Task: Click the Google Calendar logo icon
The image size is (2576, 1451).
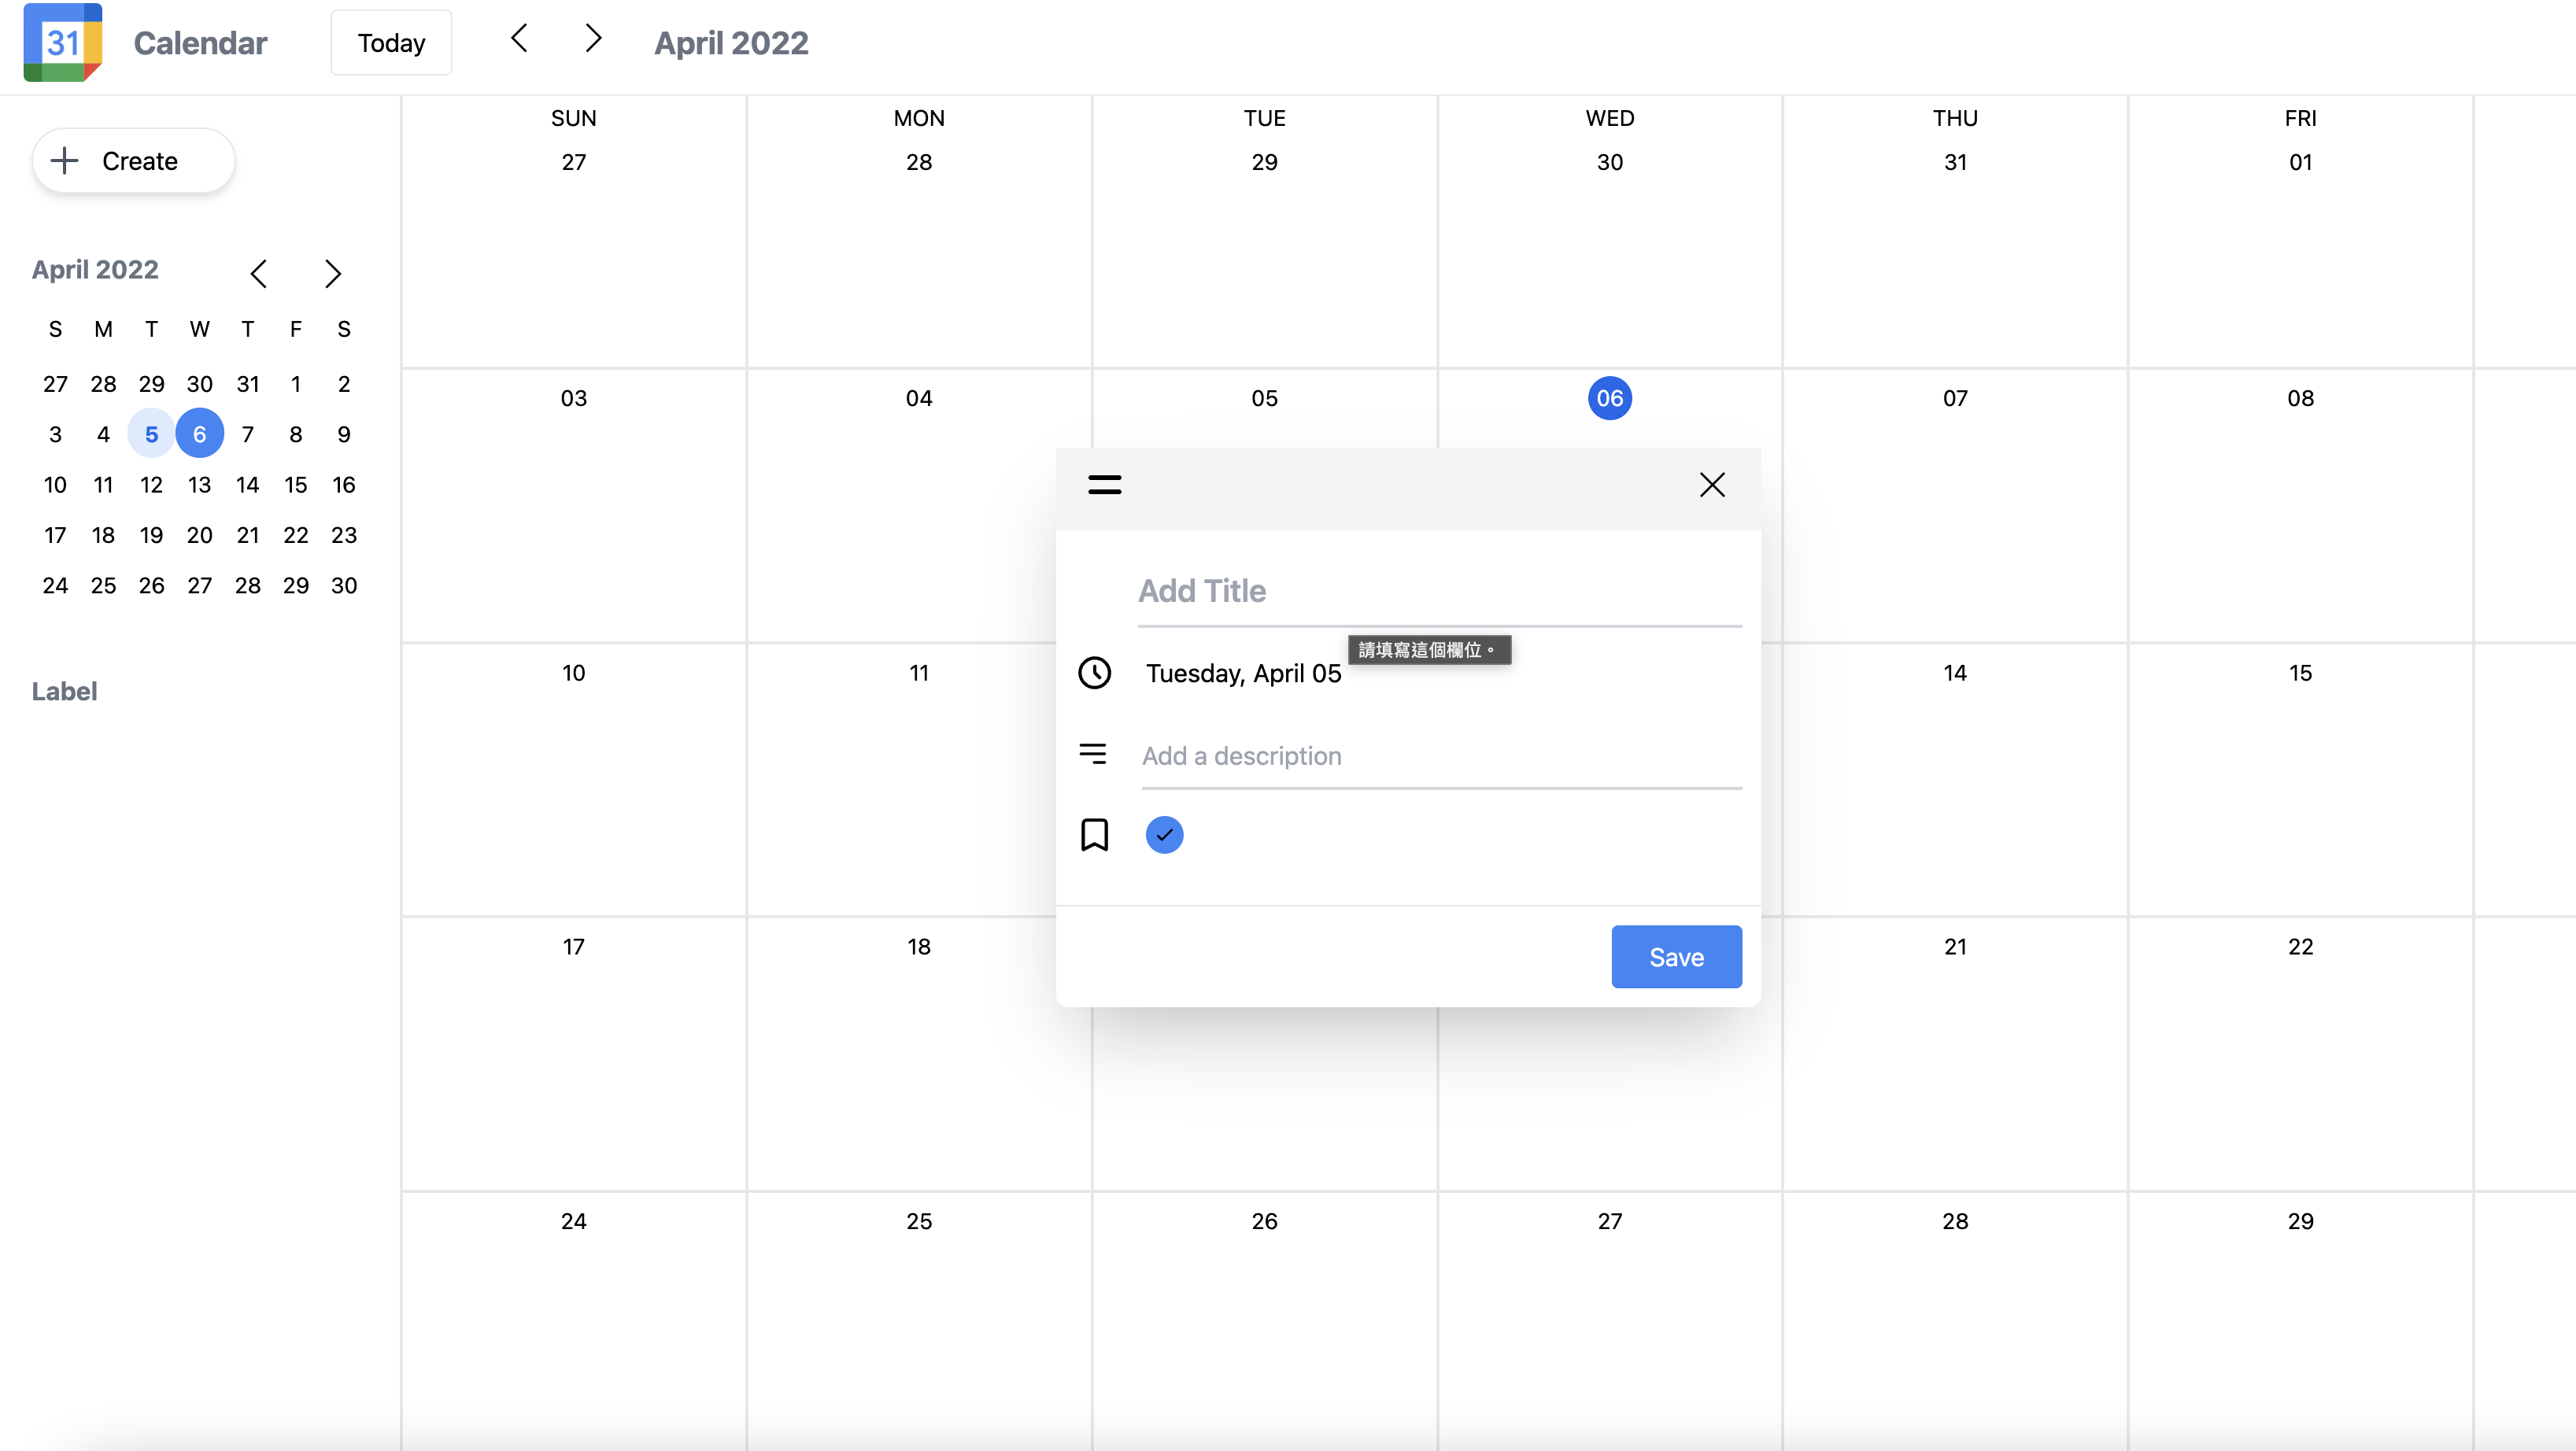Action: click(63, 42)
